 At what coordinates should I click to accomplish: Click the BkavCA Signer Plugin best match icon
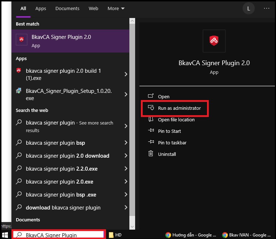[22, 40]
